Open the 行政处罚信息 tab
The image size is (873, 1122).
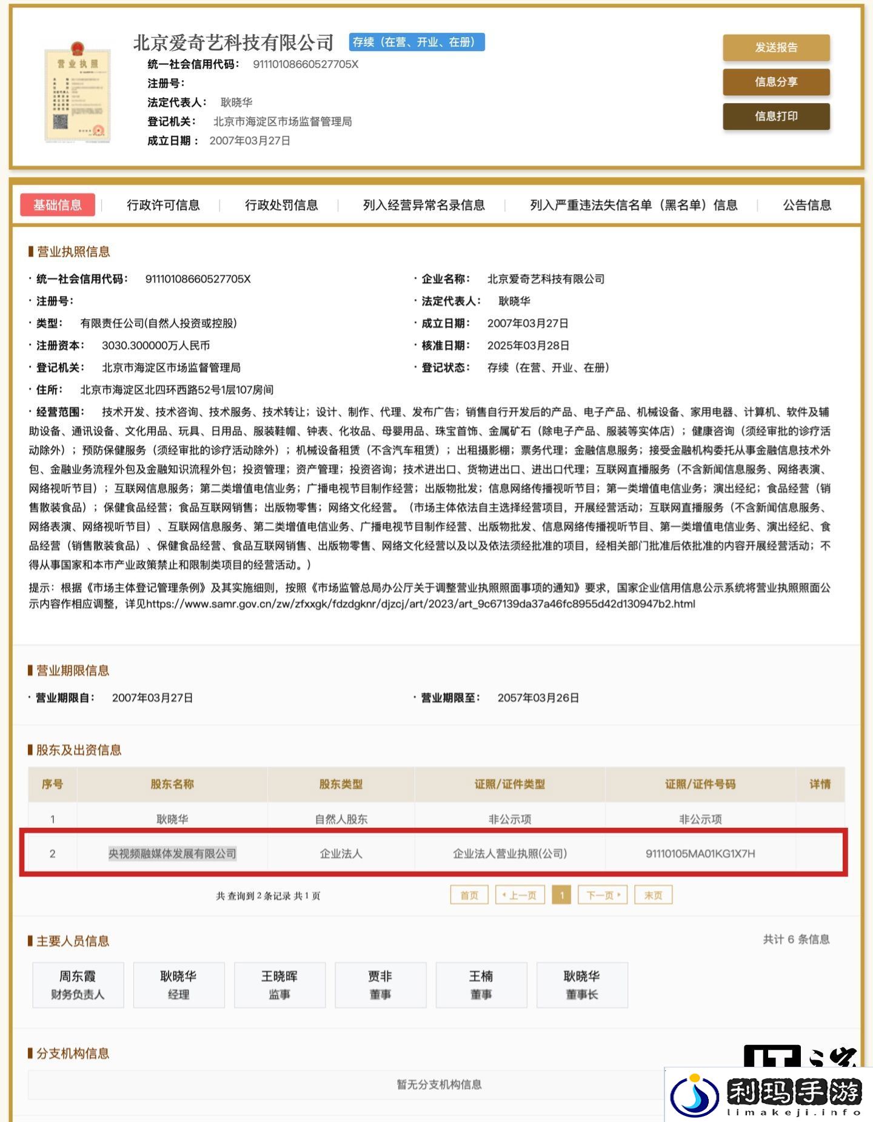click(x=281, y=205)
